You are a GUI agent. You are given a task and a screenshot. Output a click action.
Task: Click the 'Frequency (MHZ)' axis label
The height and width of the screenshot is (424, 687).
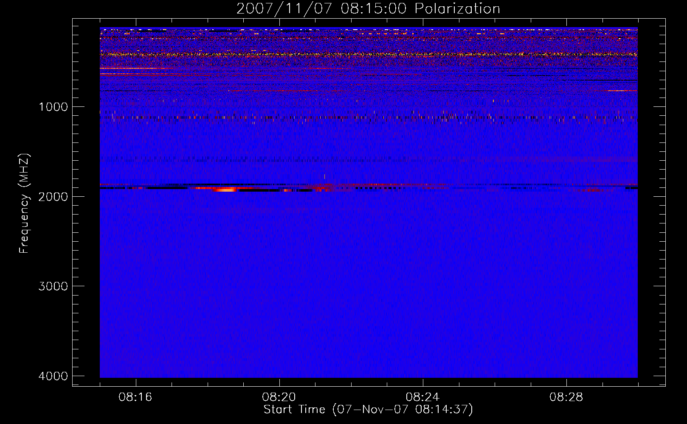pos(24,204)
